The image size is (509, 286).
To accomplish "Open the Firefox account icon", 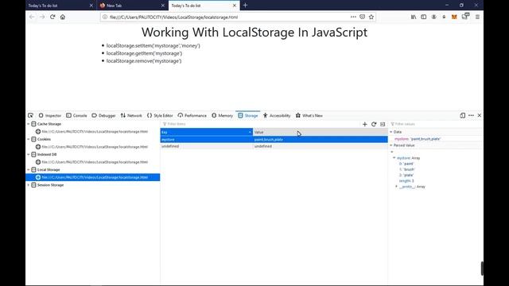I will pyautogui.click(x=433, y=17).
